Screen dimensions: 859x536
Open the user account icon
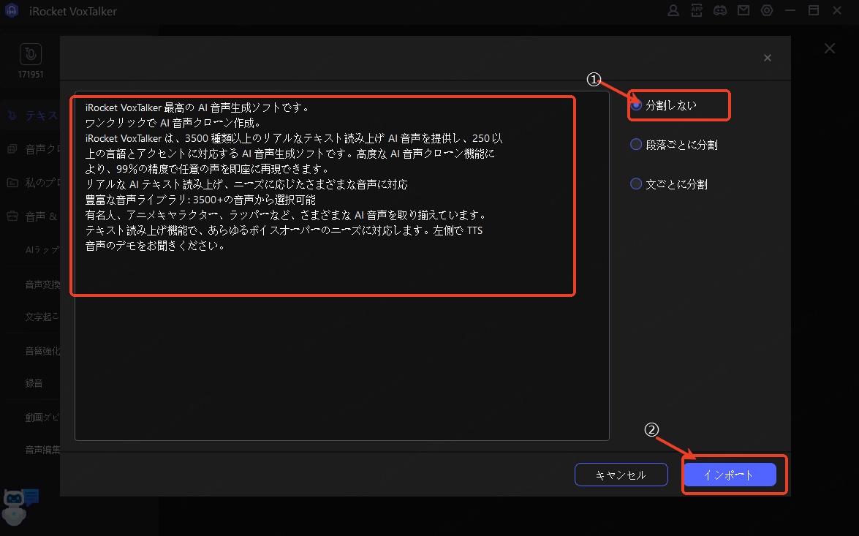pos(673,10)
